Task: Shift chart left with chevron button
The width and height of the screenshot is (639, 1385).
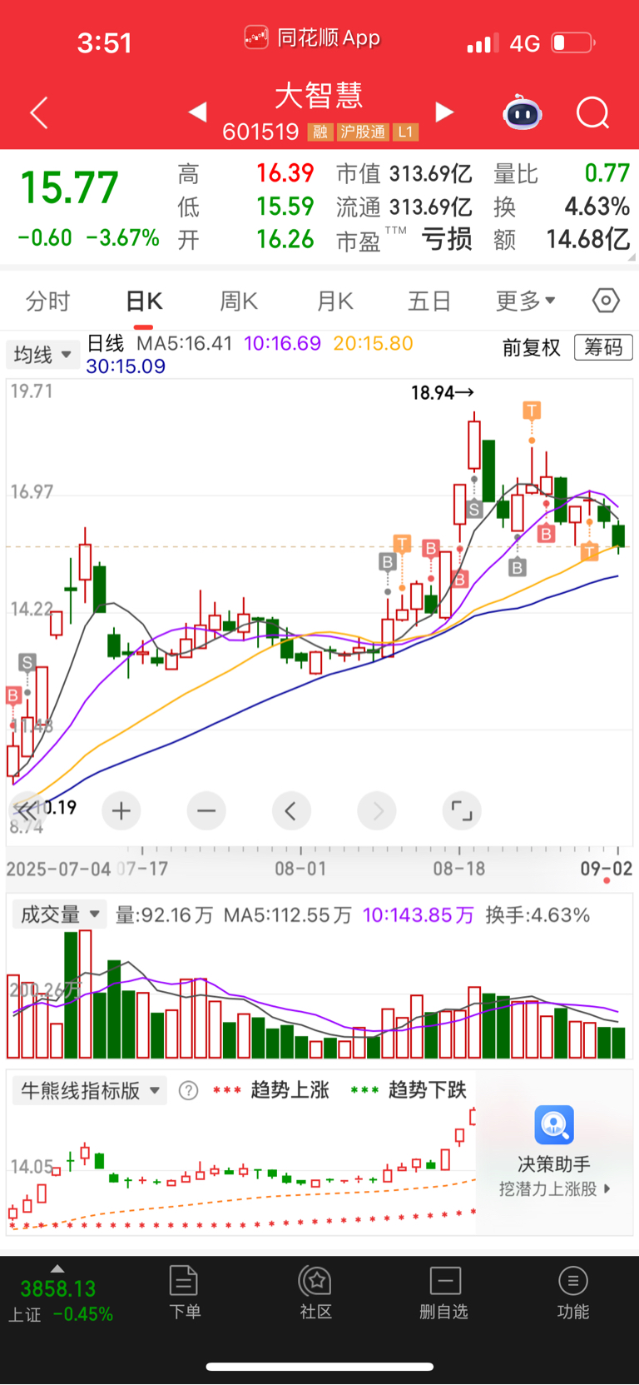Action: [291, 810]
